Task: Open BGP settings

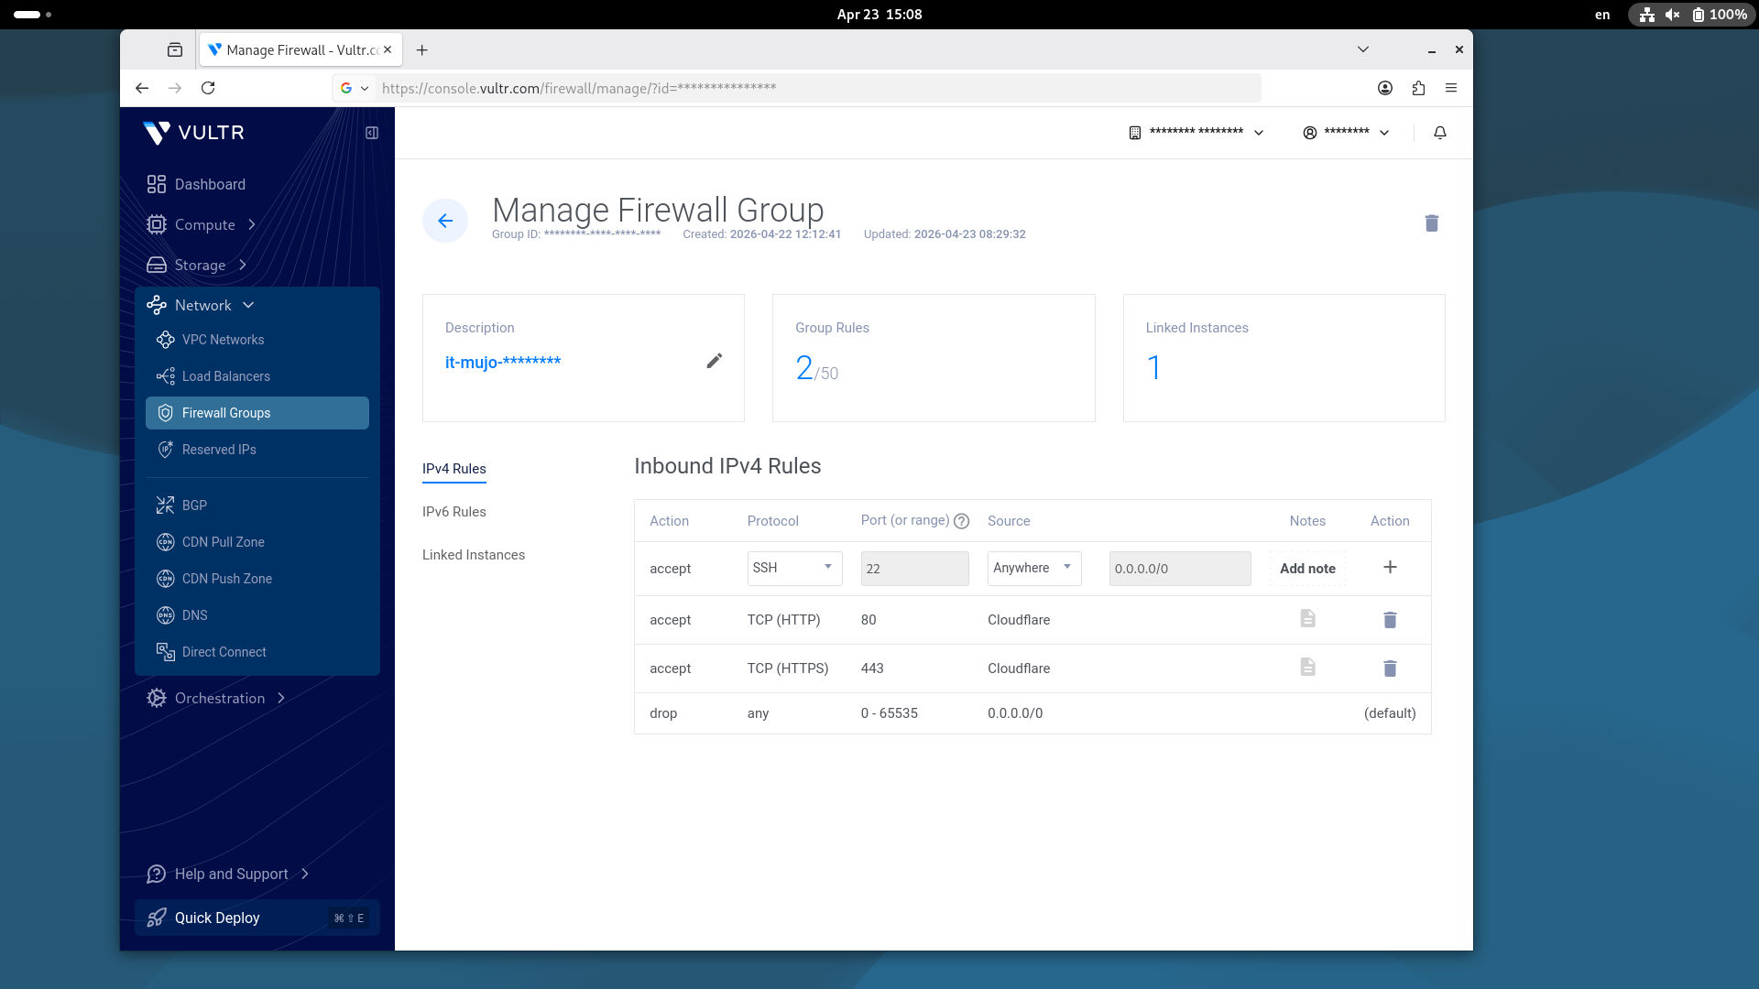Action: 181,505
